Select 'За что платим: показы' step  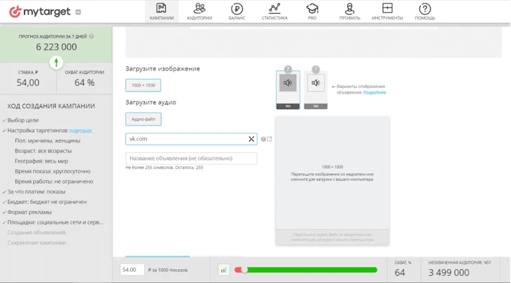[36, 191]
